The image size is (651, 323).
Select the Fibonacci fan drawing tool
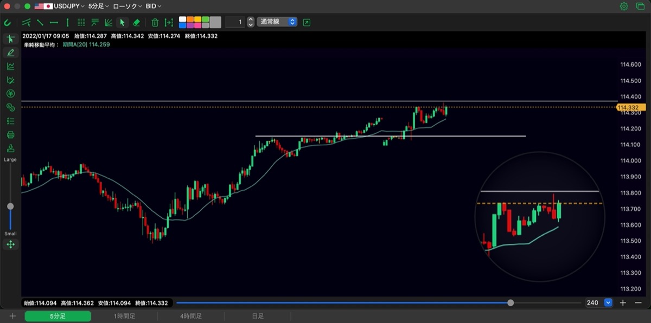point(108,22)
